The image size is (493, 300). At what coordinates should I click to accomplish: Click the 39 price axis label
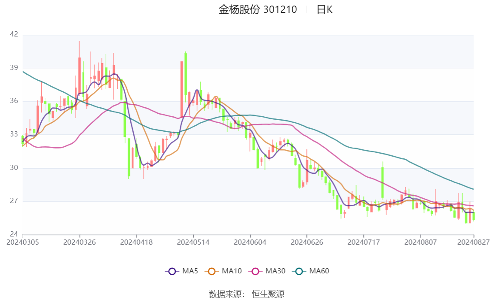point(14,68)
